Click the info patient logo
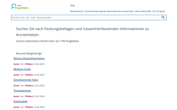Viewport: 177px width, 110px height. coord(20,6)
